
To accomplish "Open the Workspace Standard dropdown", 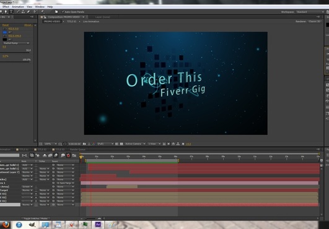I will [310, 12].
